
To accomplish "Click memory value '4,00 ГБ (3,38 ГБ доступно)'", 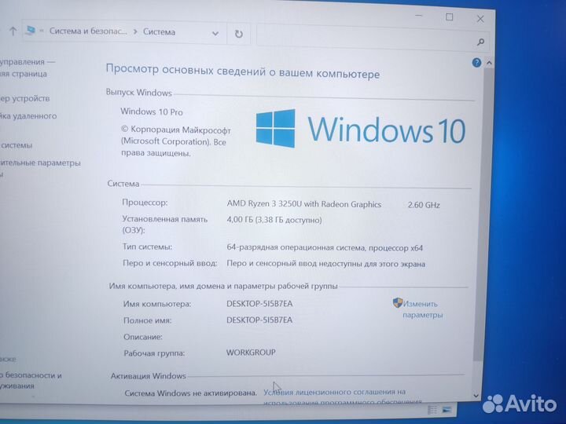I will tap(274, 220).
